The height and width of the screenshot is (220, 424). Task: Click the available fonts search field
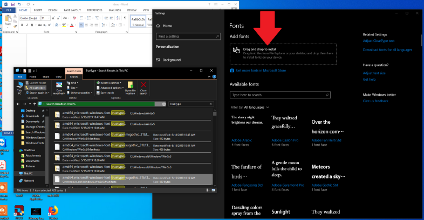point(280,95)
